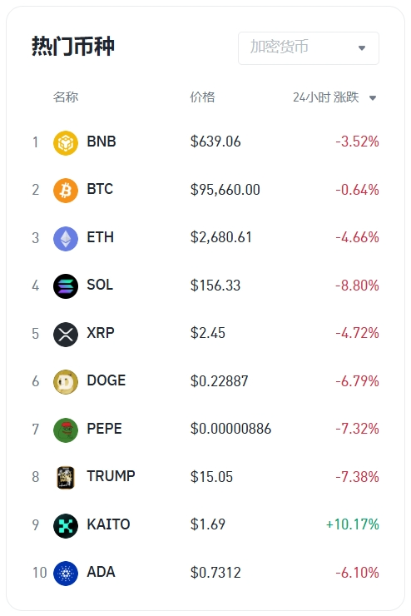Click the BNB coin icon
The width and height of the screenshot is (411, 616).
[x=66, y=142]
